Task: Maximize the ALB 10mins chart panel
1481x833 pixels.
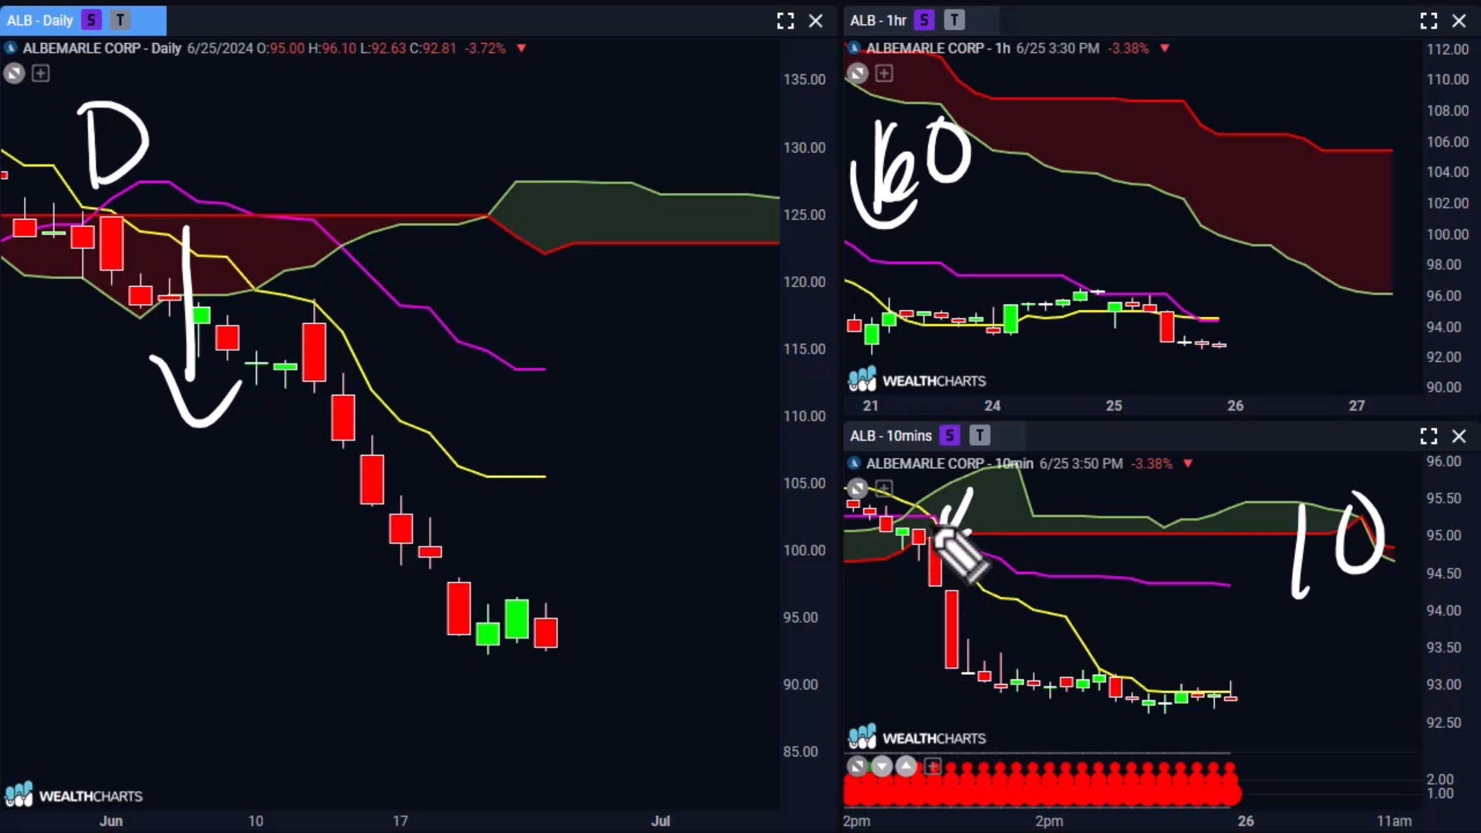Action: point(1429,436)
